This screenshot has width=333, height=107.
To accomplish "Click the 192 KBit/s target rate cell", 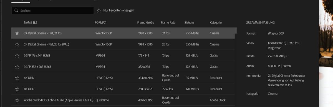I will coord(192,67).
